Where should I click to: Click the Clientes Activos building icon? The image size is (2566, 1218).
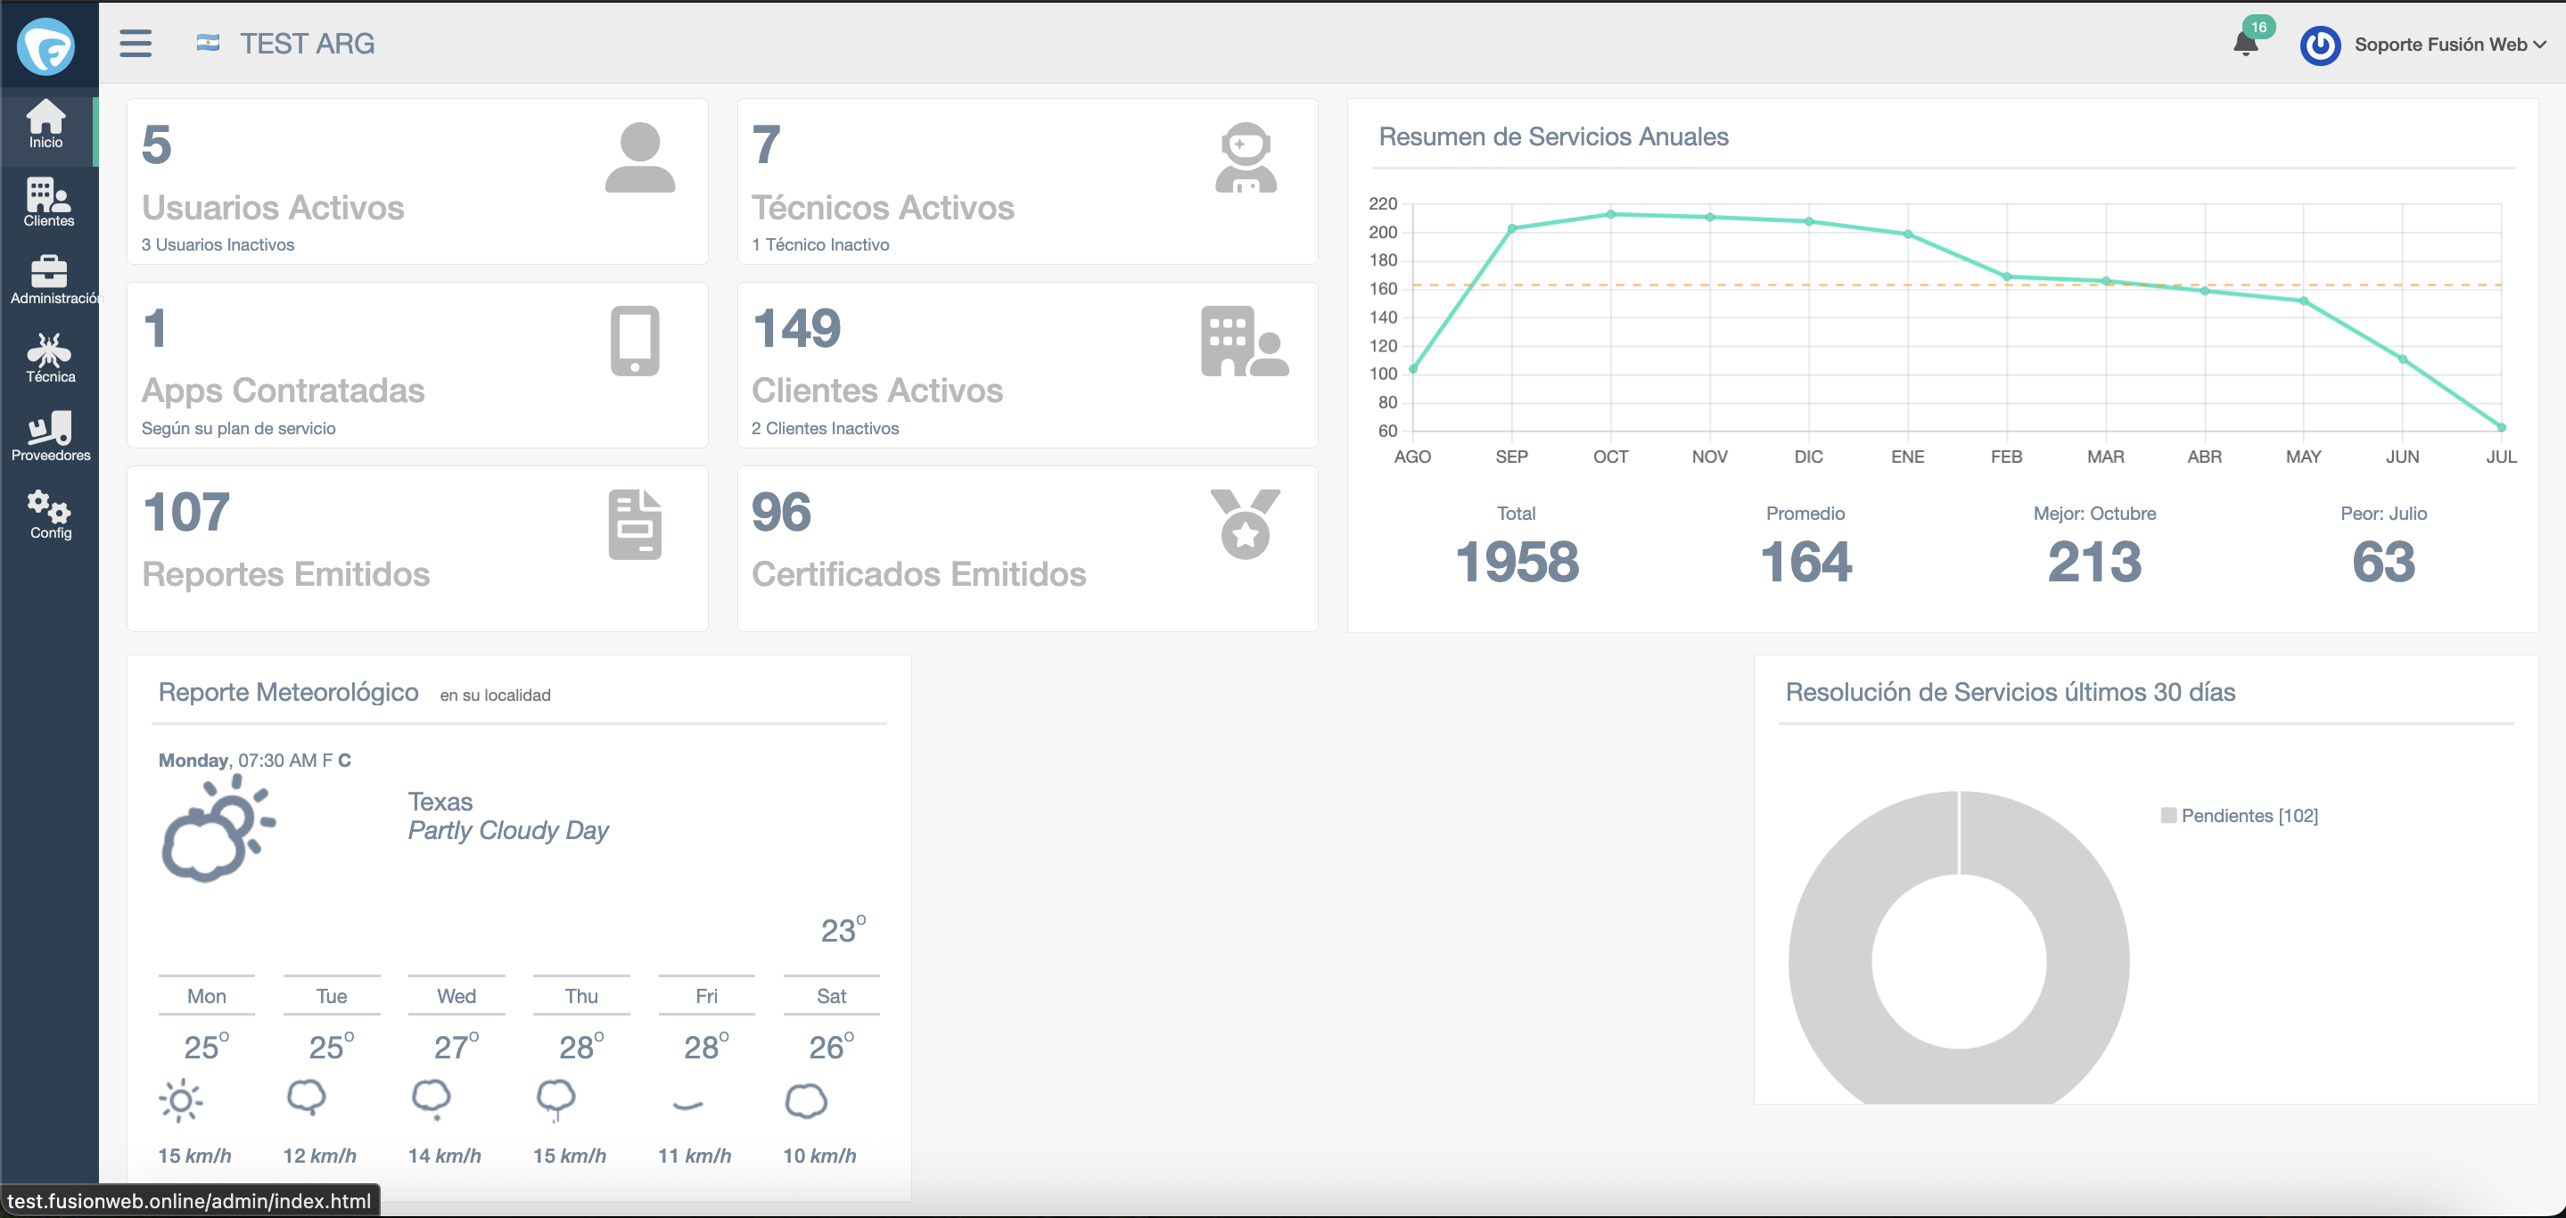(x=1244, y=341)
